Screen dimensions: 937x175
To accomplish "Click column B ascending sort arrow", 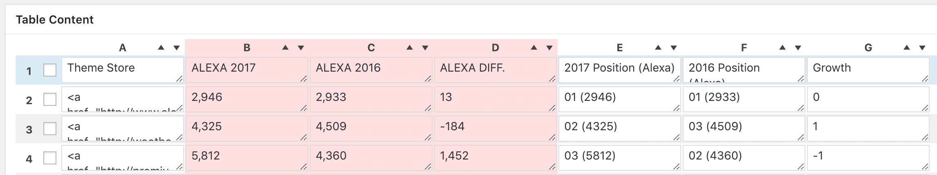I will click(x=285, y=48).
